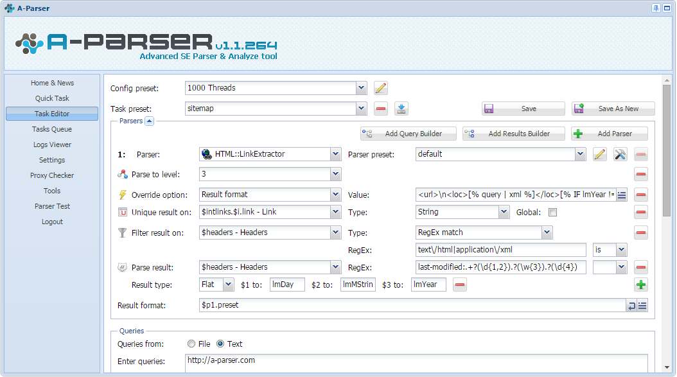Image resolution: width=677 pixels, height=377 pixels.
Task: Expand the Parse to level dropdown
Action: (x=335, y=174)
